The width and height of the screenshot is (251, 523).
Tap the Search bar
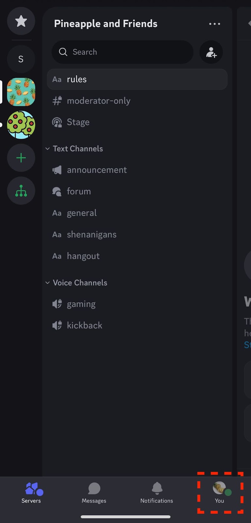(122, 52)
